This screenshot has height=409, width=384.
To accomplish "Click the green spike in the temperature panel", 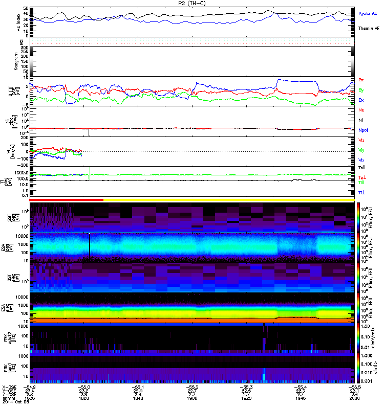I will [x=90, y=173].
